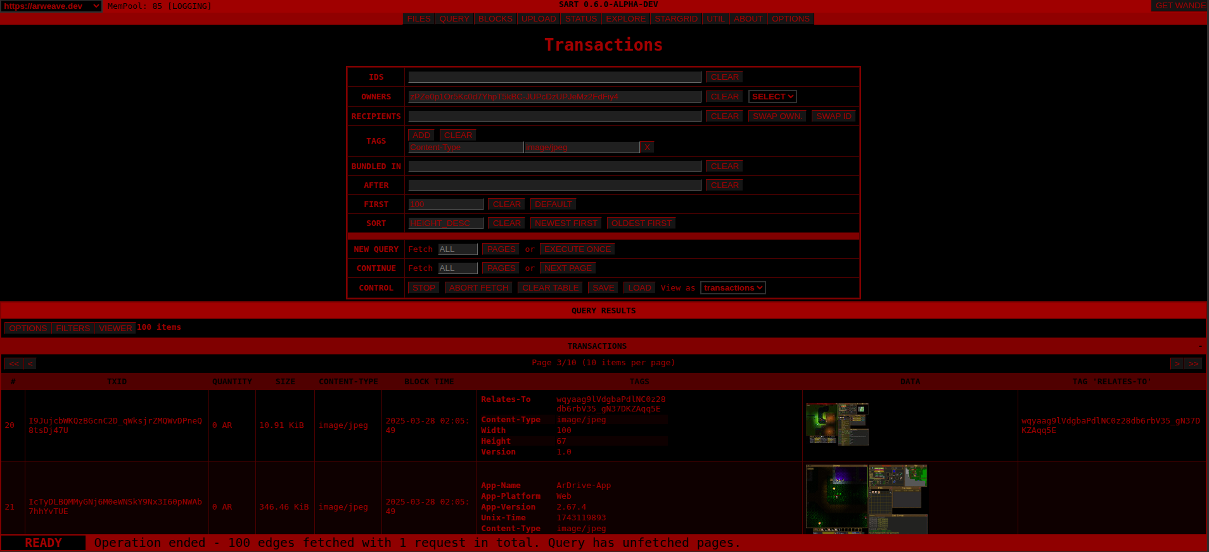The height and width of the screenshot is (552, 1209).
Task: Open the 'View as transactions' dropdown
Action: [732, 288]
